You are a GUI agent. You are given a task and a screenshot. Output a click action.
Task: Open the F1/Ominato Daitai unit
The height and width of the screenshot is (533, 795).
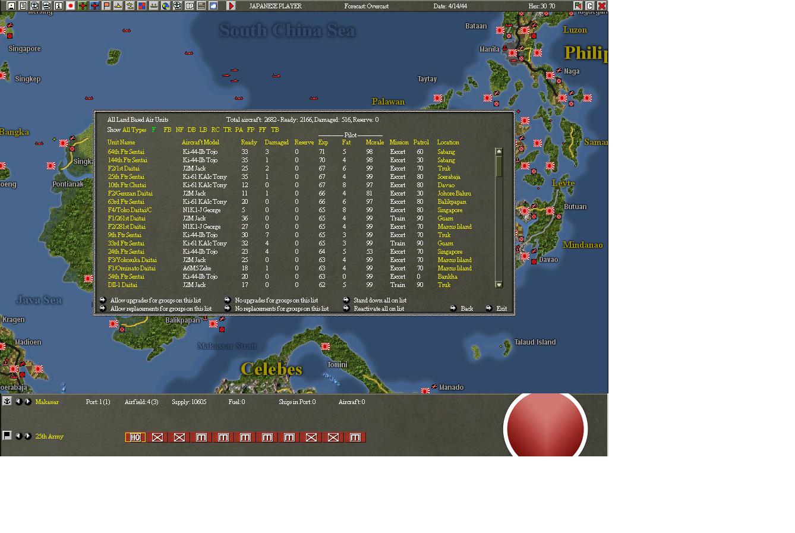(x=131, y=269)
